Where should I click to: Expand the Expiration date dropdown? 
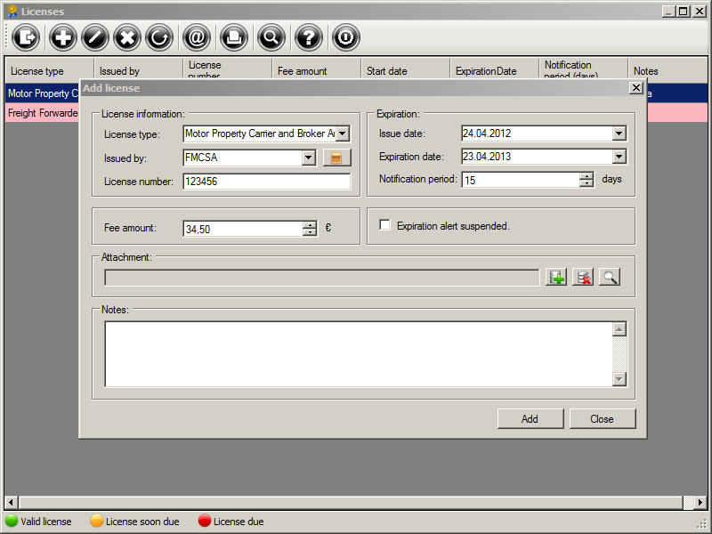pos(619,157)
